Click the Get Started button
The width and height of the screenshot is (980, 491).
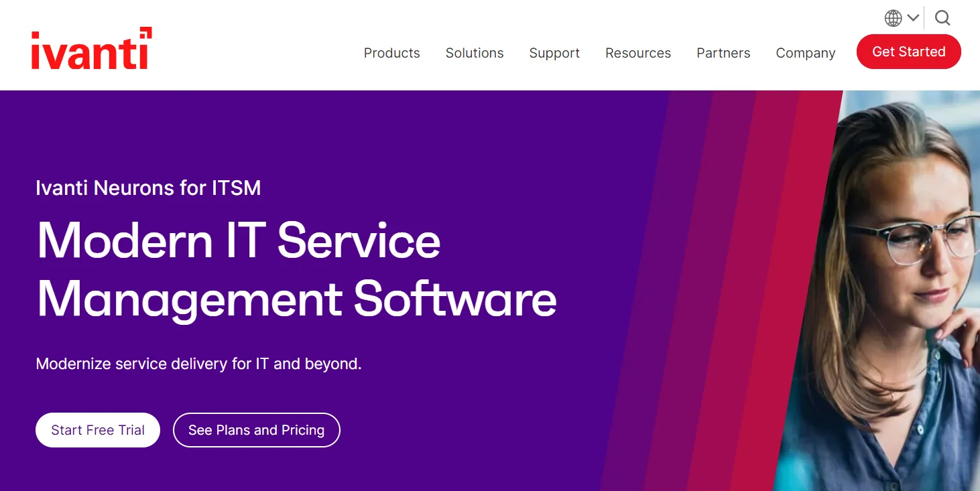909,52
